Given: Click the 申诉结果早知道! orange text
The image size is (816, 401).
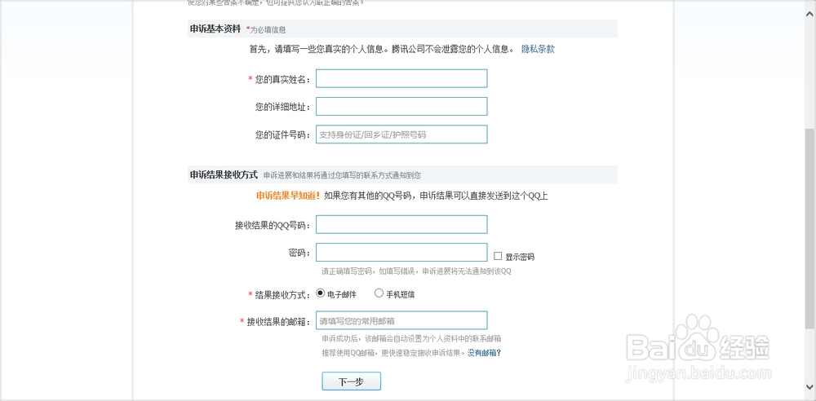Looking at the screenshot, I should click(288, 196).
